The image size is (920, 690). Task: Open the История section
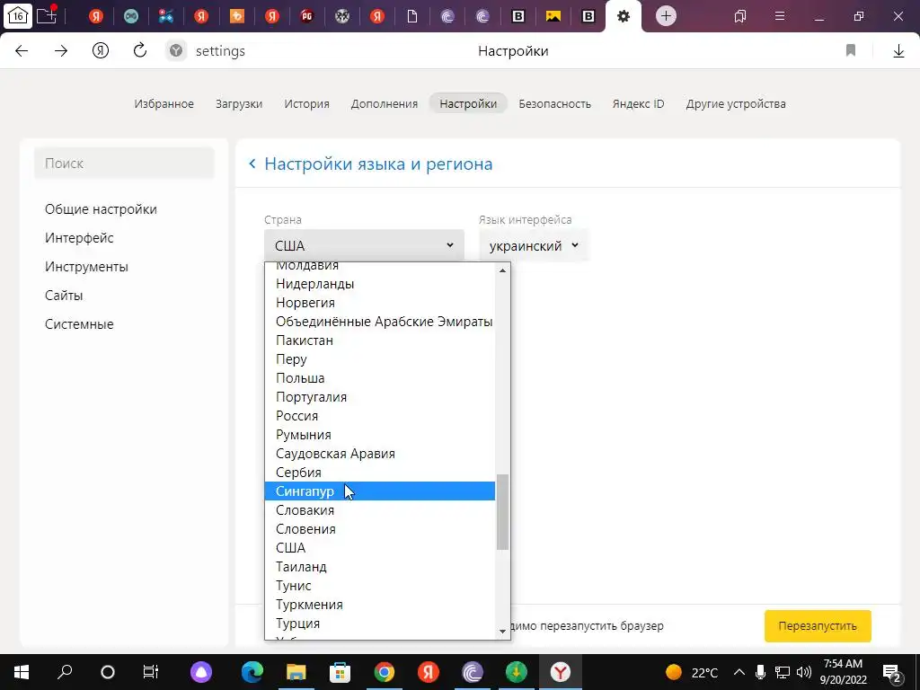point(307,104)
